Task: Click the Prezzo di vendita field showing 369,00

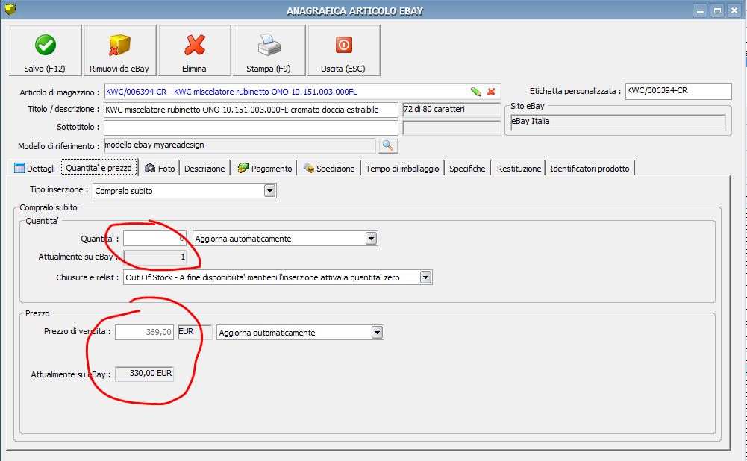Action: point(144,332)
